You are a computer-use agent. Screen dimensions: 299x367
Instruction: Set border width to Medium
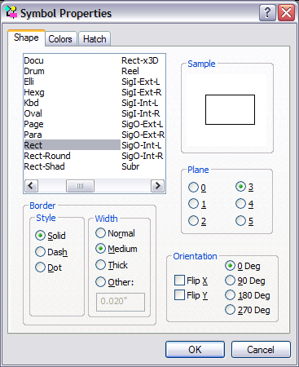point(117,249)
